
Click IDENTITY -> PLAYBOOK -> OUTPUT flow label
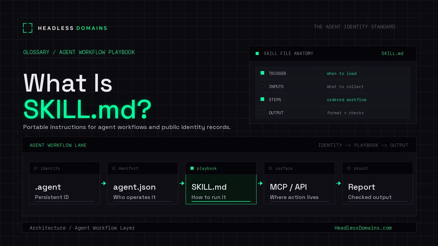click(363, 145)
